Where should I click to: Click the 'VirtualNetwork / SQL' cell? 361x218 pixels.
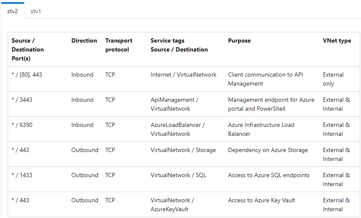click(x=178, y=175)
